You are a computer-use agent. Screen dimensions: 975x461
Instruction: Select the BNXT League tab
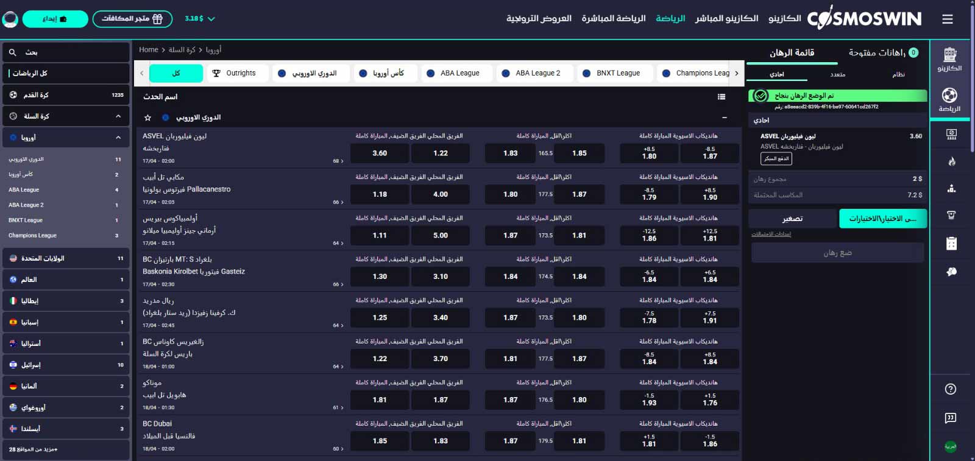[x=615, y=73]
